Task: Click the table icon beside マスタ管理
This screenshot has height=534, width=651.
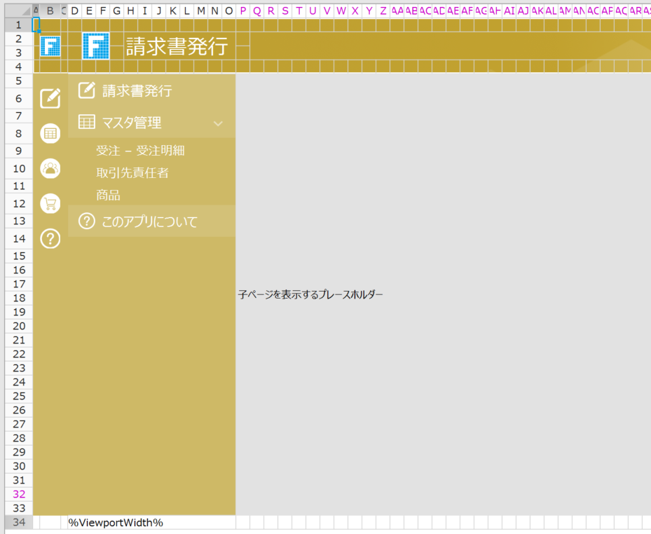Action: (86, 123)
